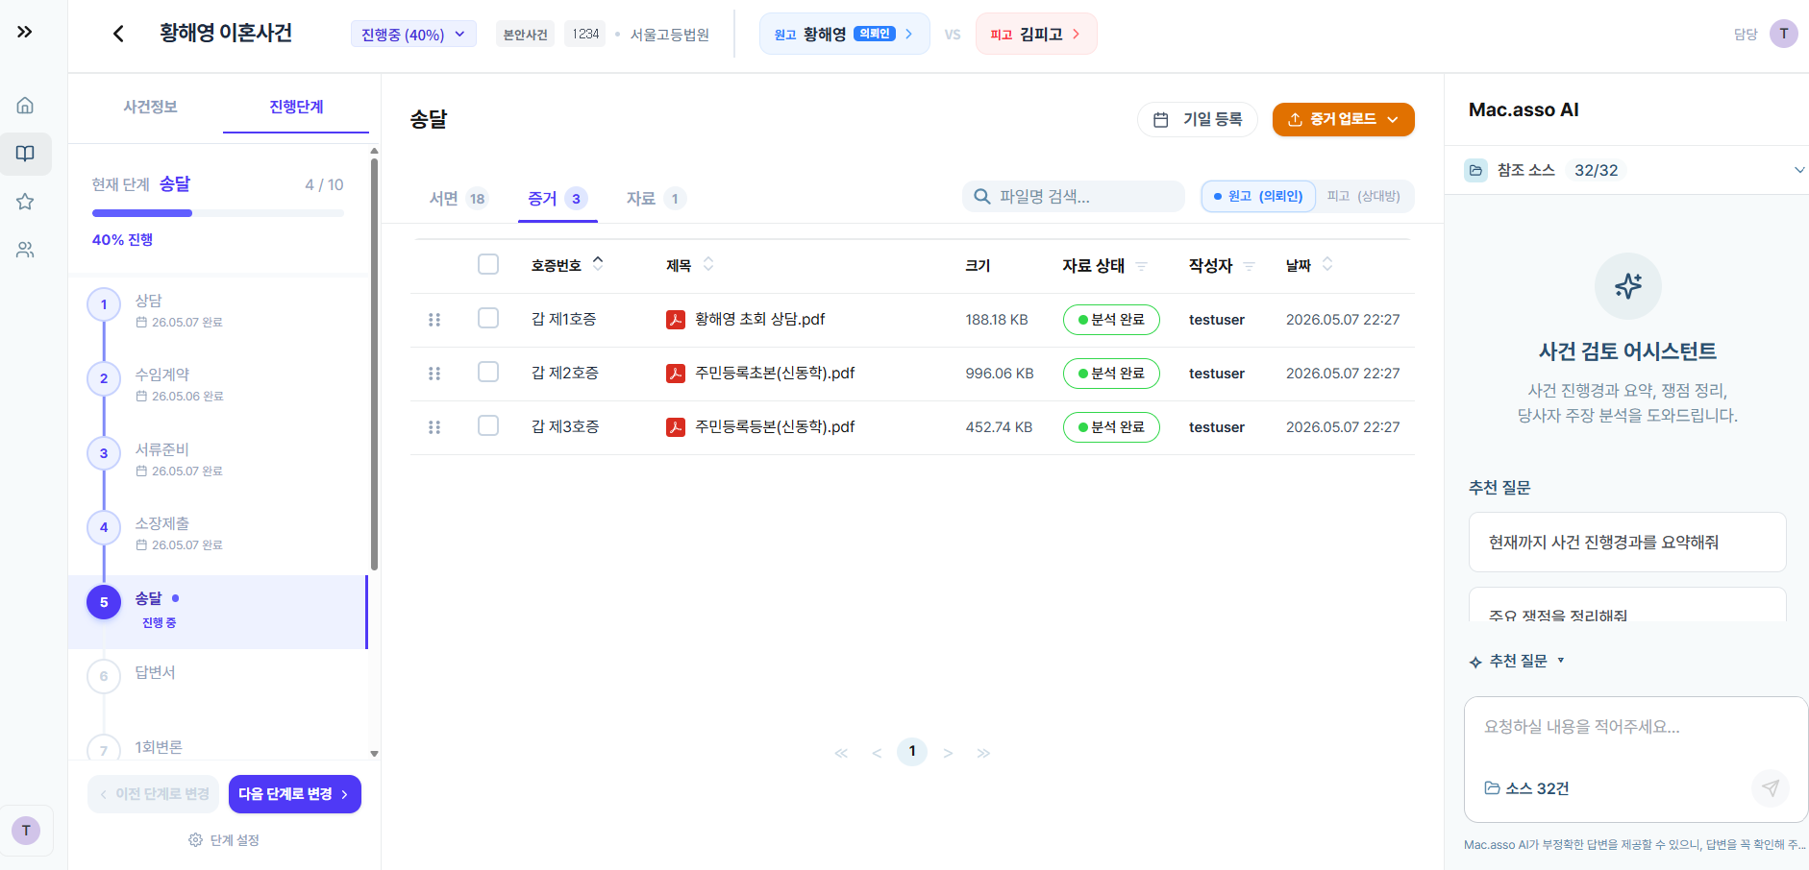The width and height of the screenshot is (1809, 870).
Task: Expand the left sidebar with double-chevron icon
Action: [25, 32]
